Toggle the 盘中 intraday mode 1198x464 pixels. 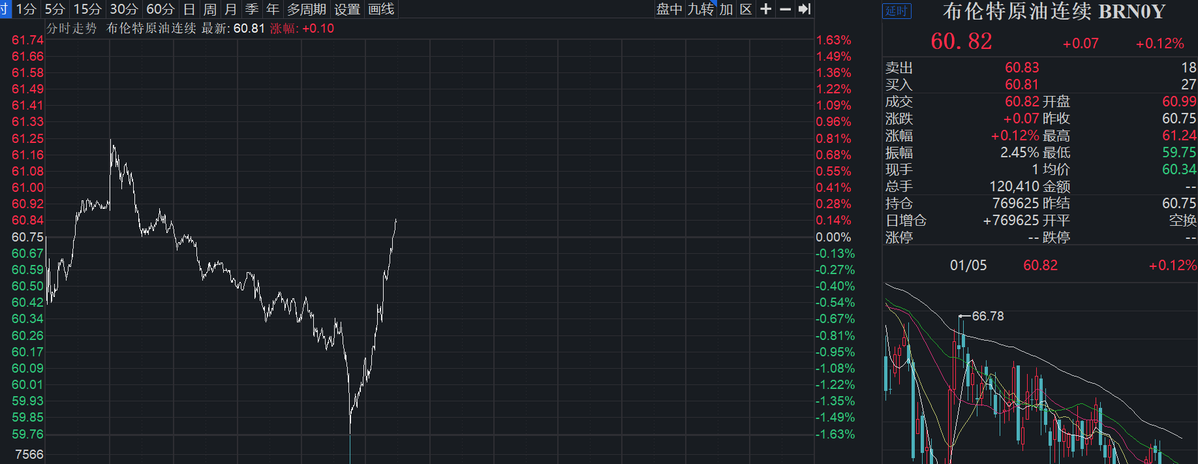pyautogui.click(x=669, y=9)
